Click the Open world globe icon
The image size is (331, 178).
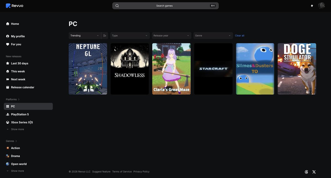click(x=7, y=164)
